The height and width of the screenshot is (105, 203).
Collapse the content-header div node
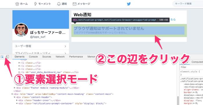[14, 97]
